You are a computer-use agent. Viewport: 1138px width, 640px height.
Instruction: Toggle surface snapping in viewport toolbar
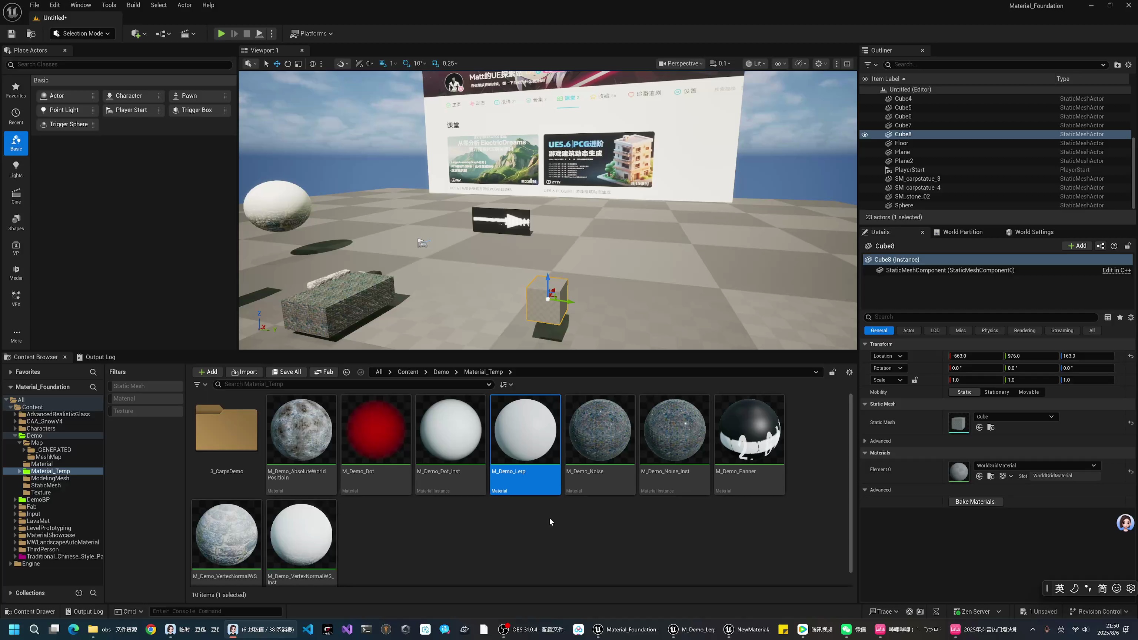(342, 64)
